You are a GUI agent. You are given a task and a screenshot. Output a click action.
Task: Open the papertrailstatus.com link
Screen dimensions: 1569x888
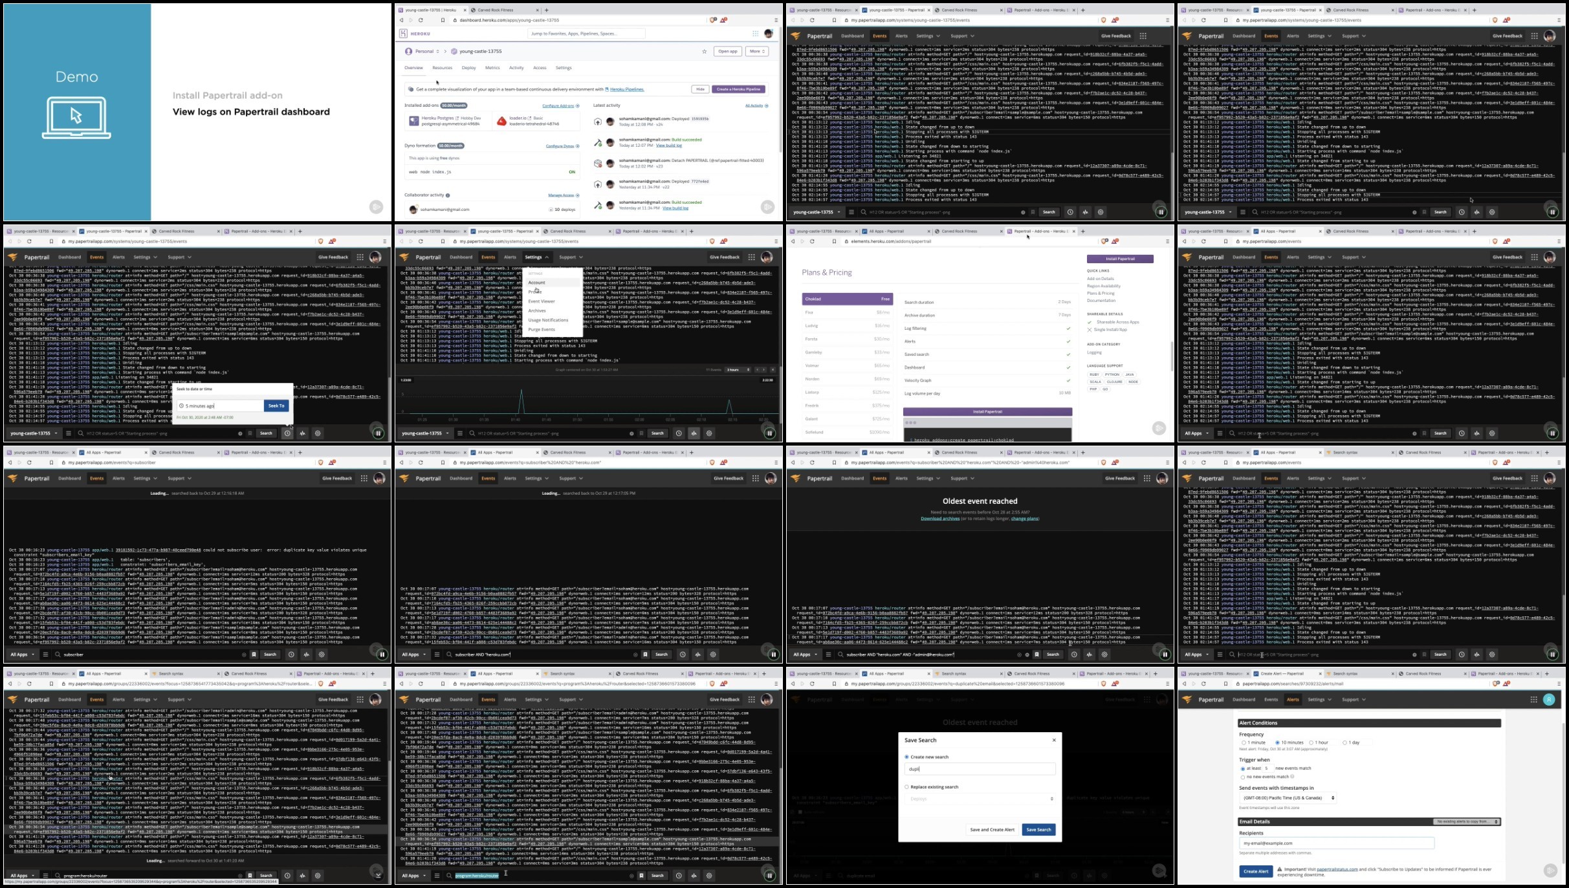1337,869
